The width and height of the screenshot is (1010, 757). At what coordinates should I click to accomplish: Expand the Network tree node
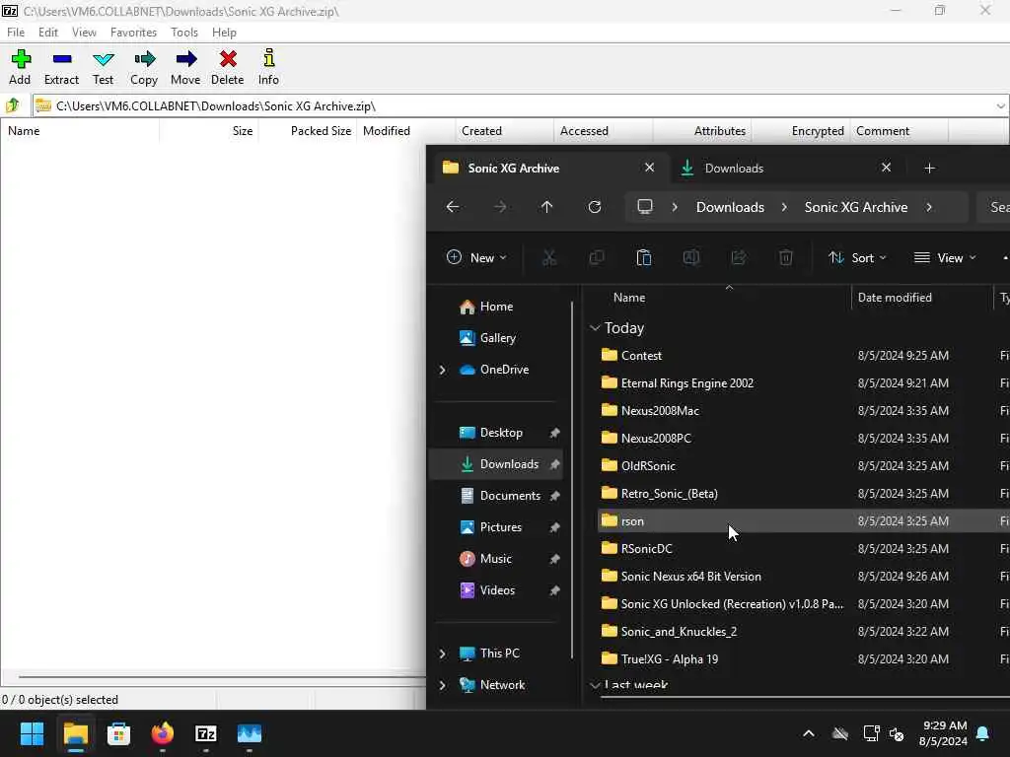(x=442, y=685)
